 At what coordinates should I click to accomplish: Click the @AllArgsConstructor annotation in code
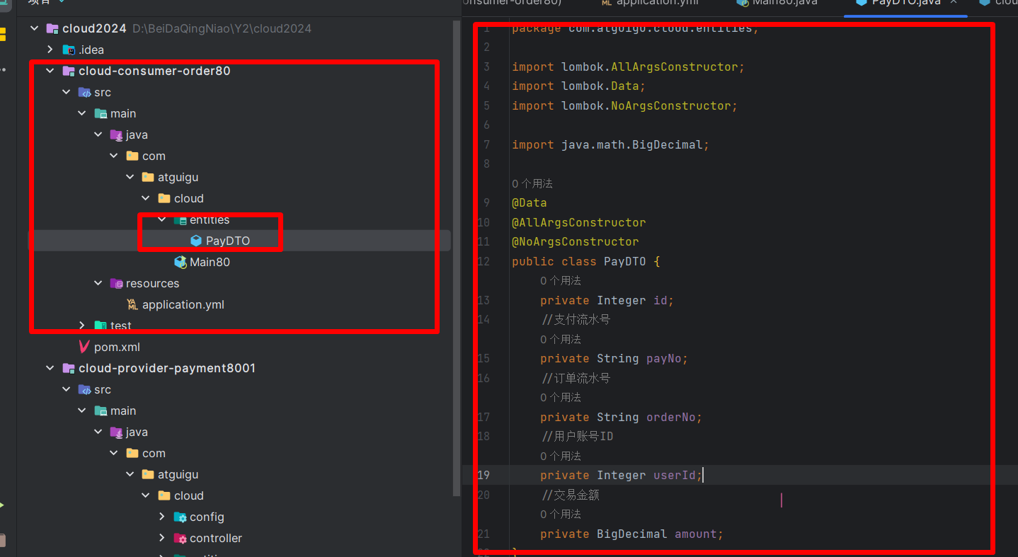point(579,222)
